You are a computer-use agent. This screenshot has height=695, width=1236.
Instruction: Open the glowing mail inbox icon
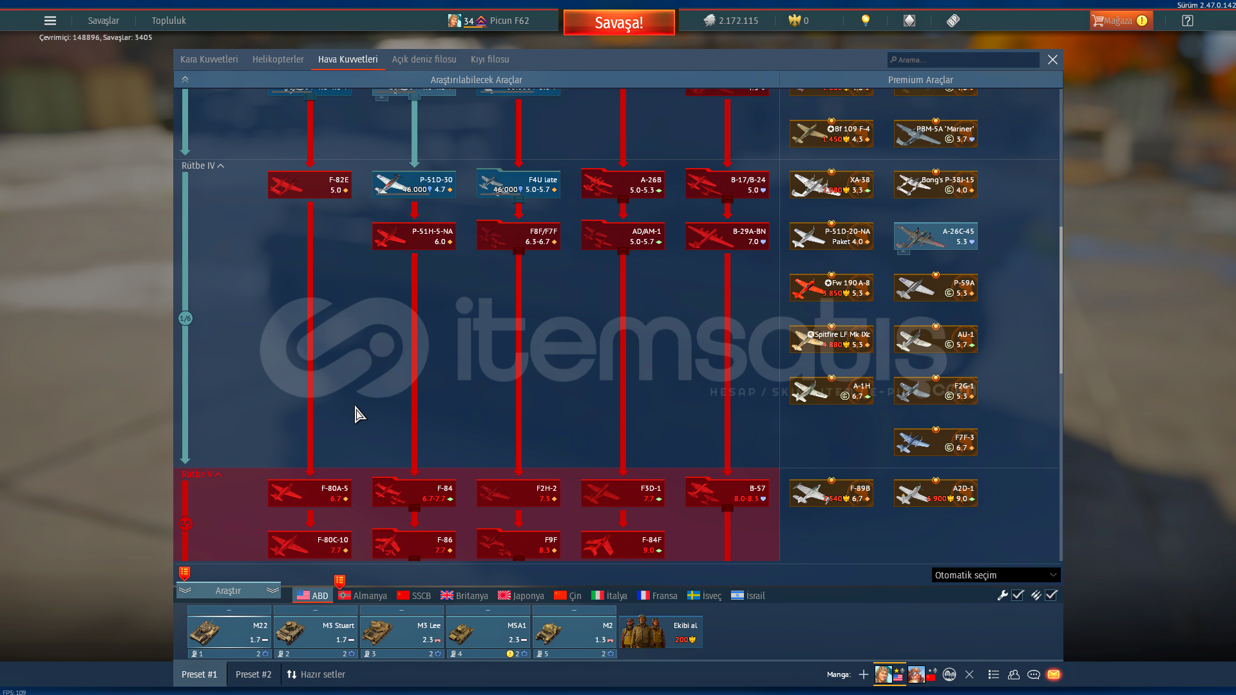pos(1054,674)
